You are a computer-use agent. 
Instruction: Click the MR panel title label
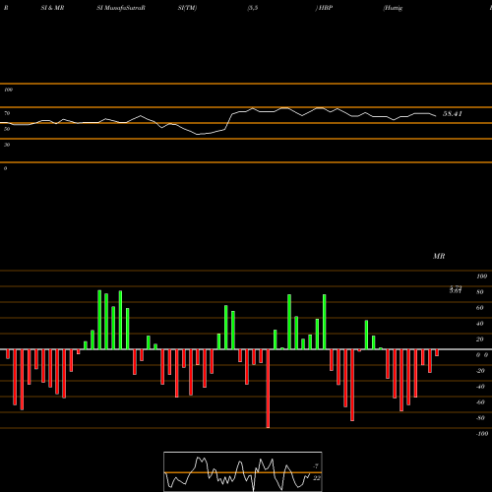pos(439,256)
